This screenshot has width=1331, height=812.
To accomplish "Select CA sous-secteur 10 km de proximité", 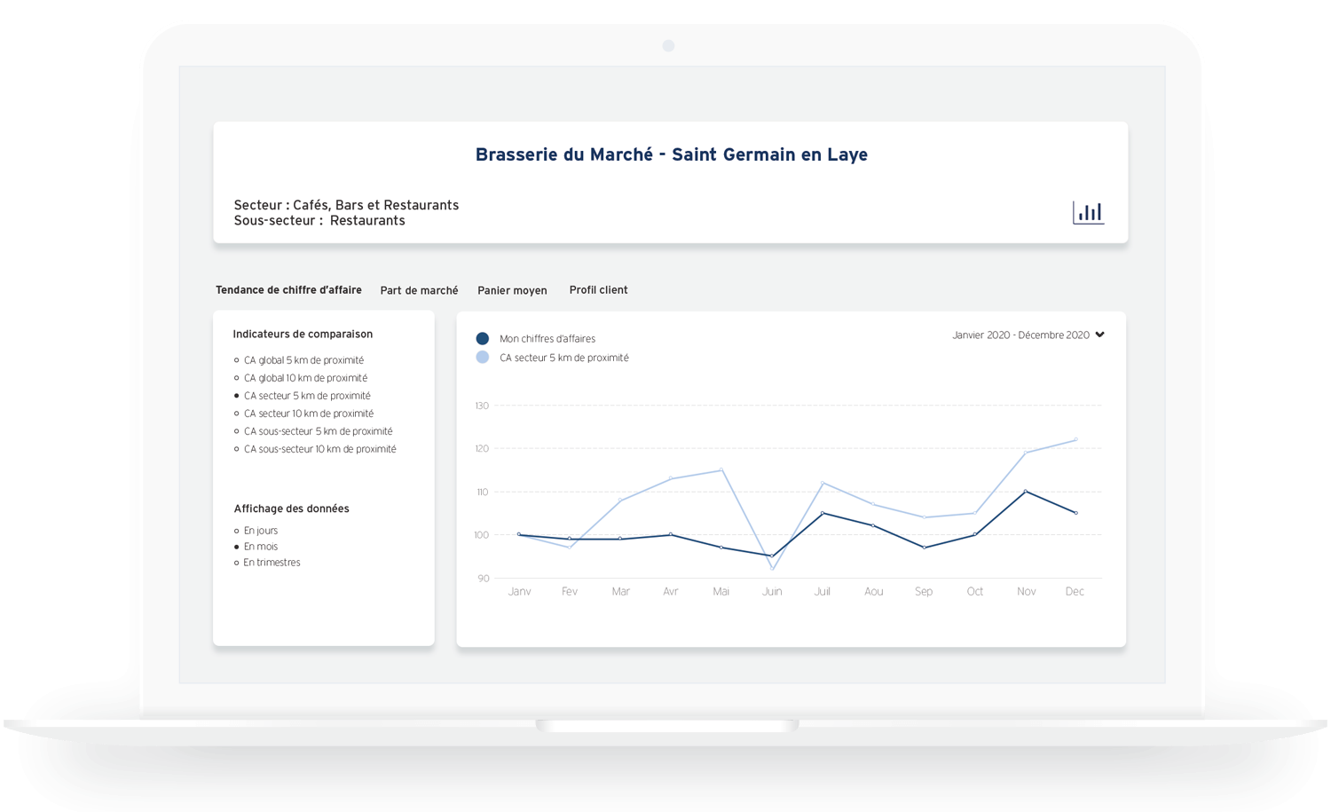I will click(315, 449).
